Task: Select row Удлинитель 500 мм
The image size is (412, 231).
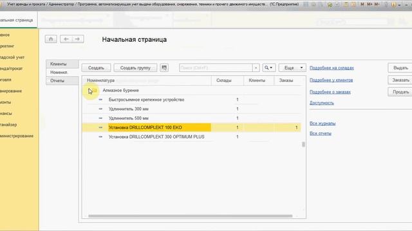Action: (x=192, y=118)
